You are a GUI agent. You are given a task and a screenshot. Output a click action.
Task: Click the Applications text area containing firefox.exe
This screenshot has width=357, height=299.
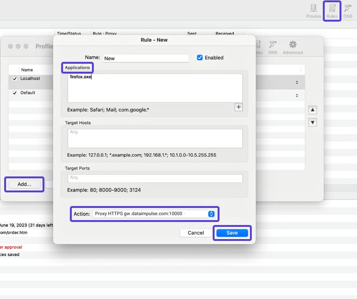pyautogui.click(x=155, y=88)
